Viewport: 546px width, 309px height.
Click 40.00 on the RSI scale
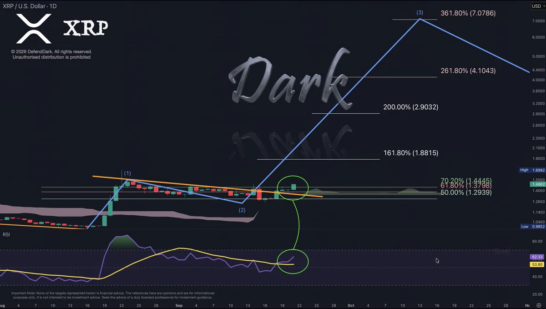[537, 277]
